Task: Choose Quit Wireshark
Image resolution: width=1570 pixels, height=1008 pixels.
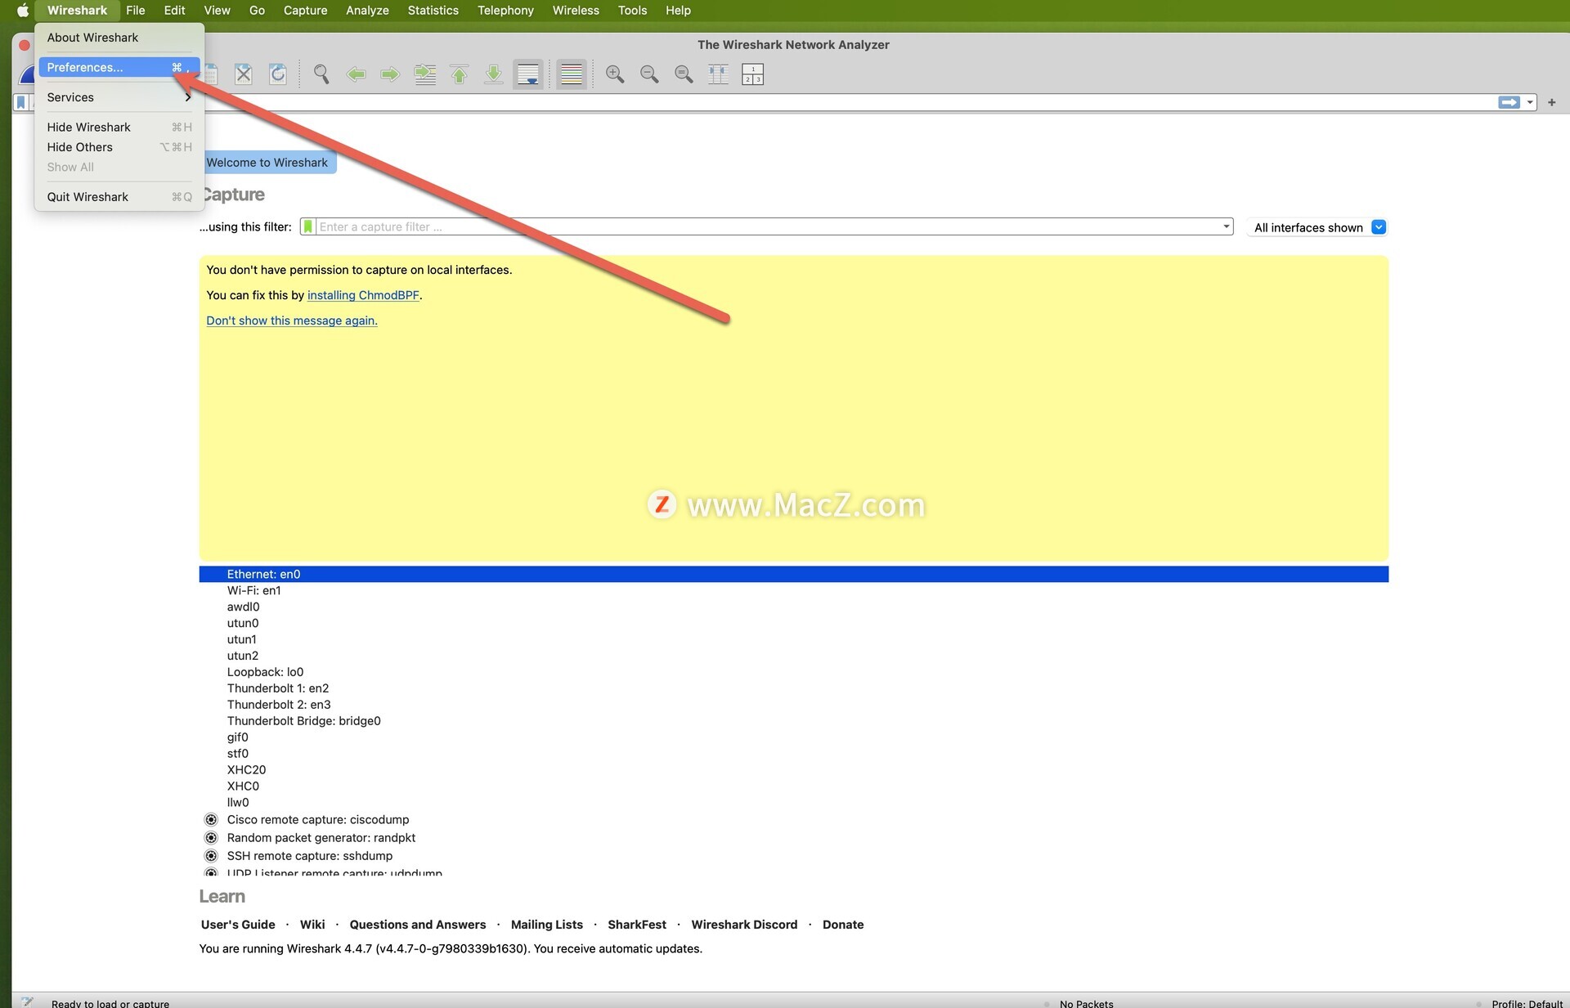Action: [x=119, y=197]
